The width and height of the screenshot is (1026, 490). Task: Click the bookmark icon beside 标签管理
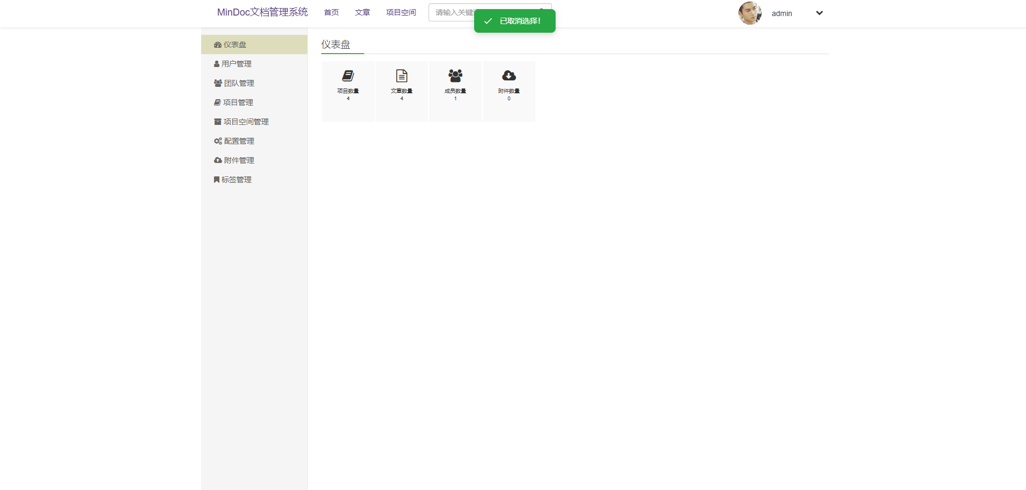click(217, 180)
